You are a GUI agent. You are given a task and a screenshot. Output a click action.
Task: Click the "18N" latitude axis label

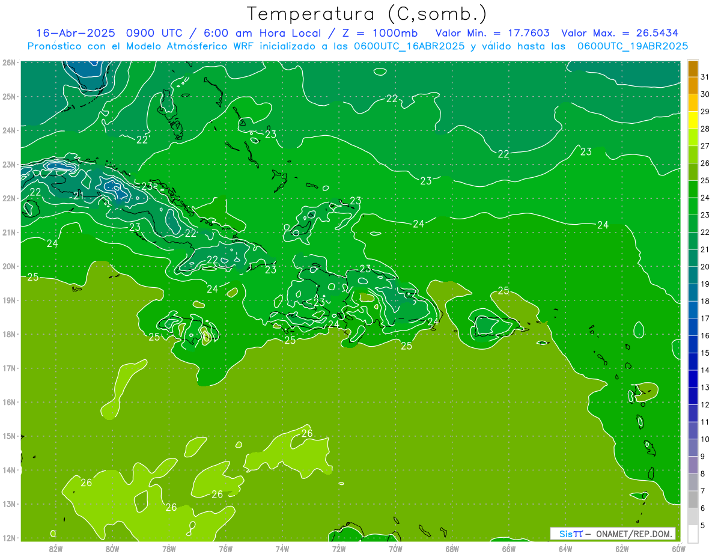9,334
